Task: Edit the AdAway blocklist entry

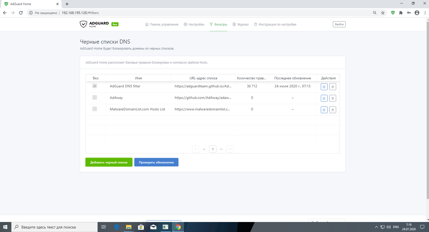Action: click(324, 98)
